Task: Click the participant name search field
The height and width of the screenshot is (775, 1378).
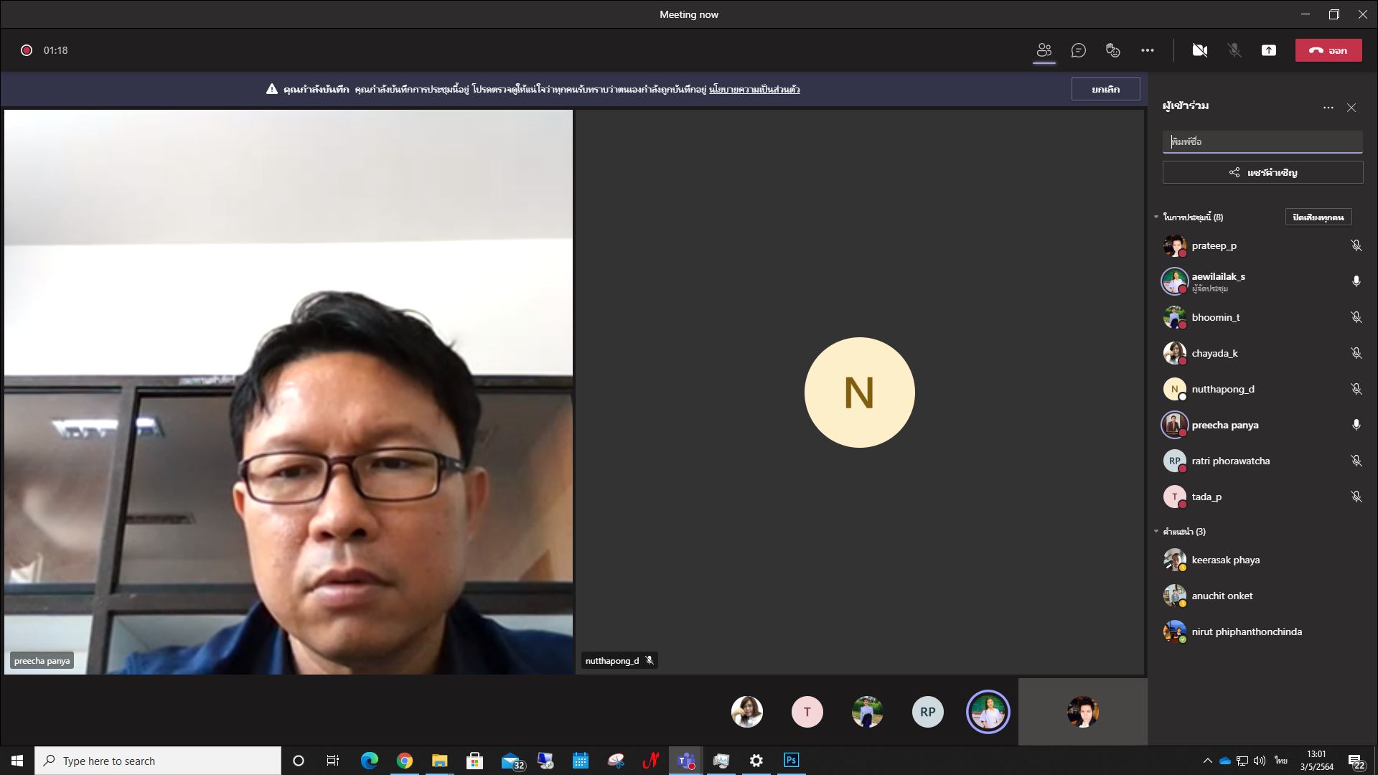Action: click(x=1262, y=141)
